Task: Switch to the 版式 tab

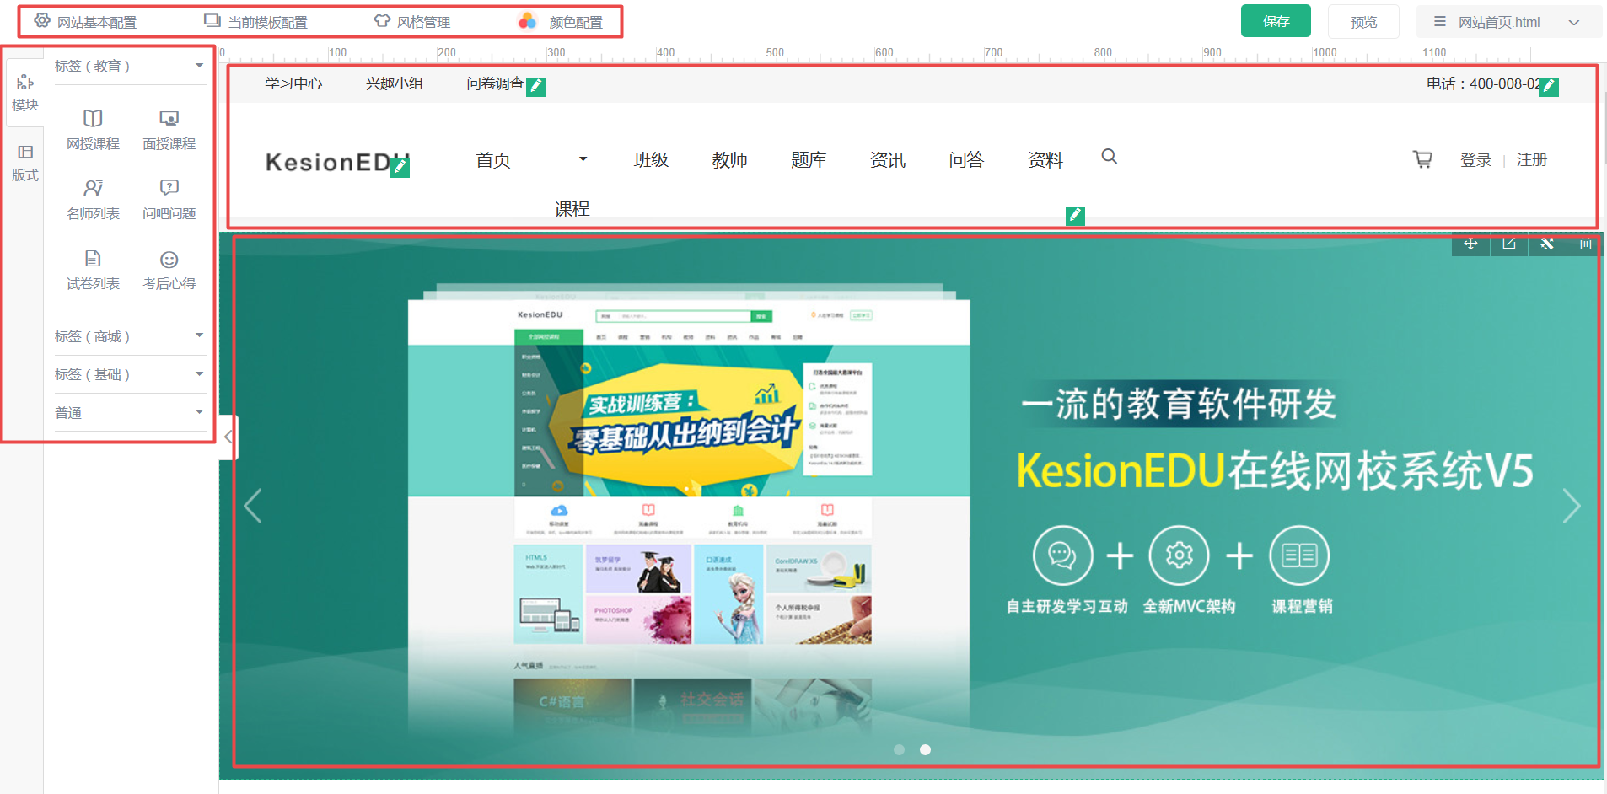Action: tap(24, 162)
